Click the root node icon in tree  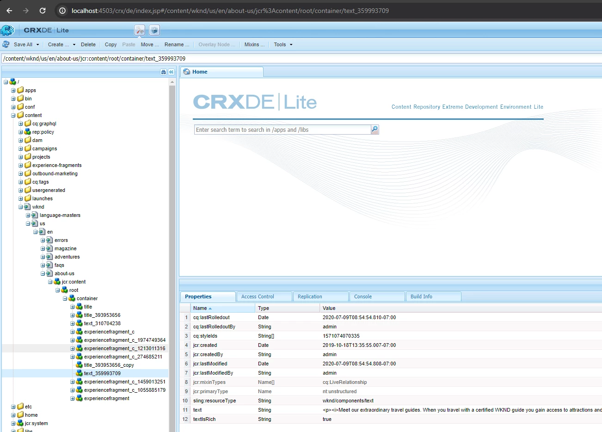click(65, 290)
